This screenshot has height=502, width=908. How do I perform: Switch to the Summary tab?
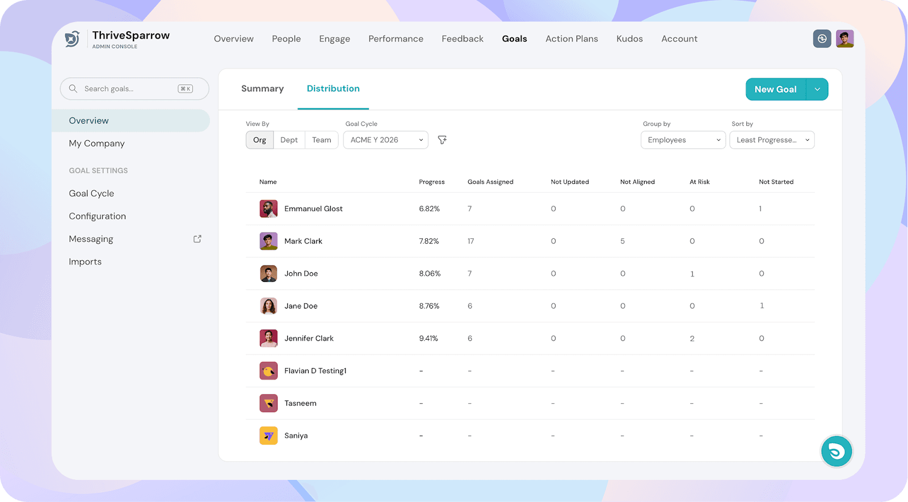coord(262,88)
